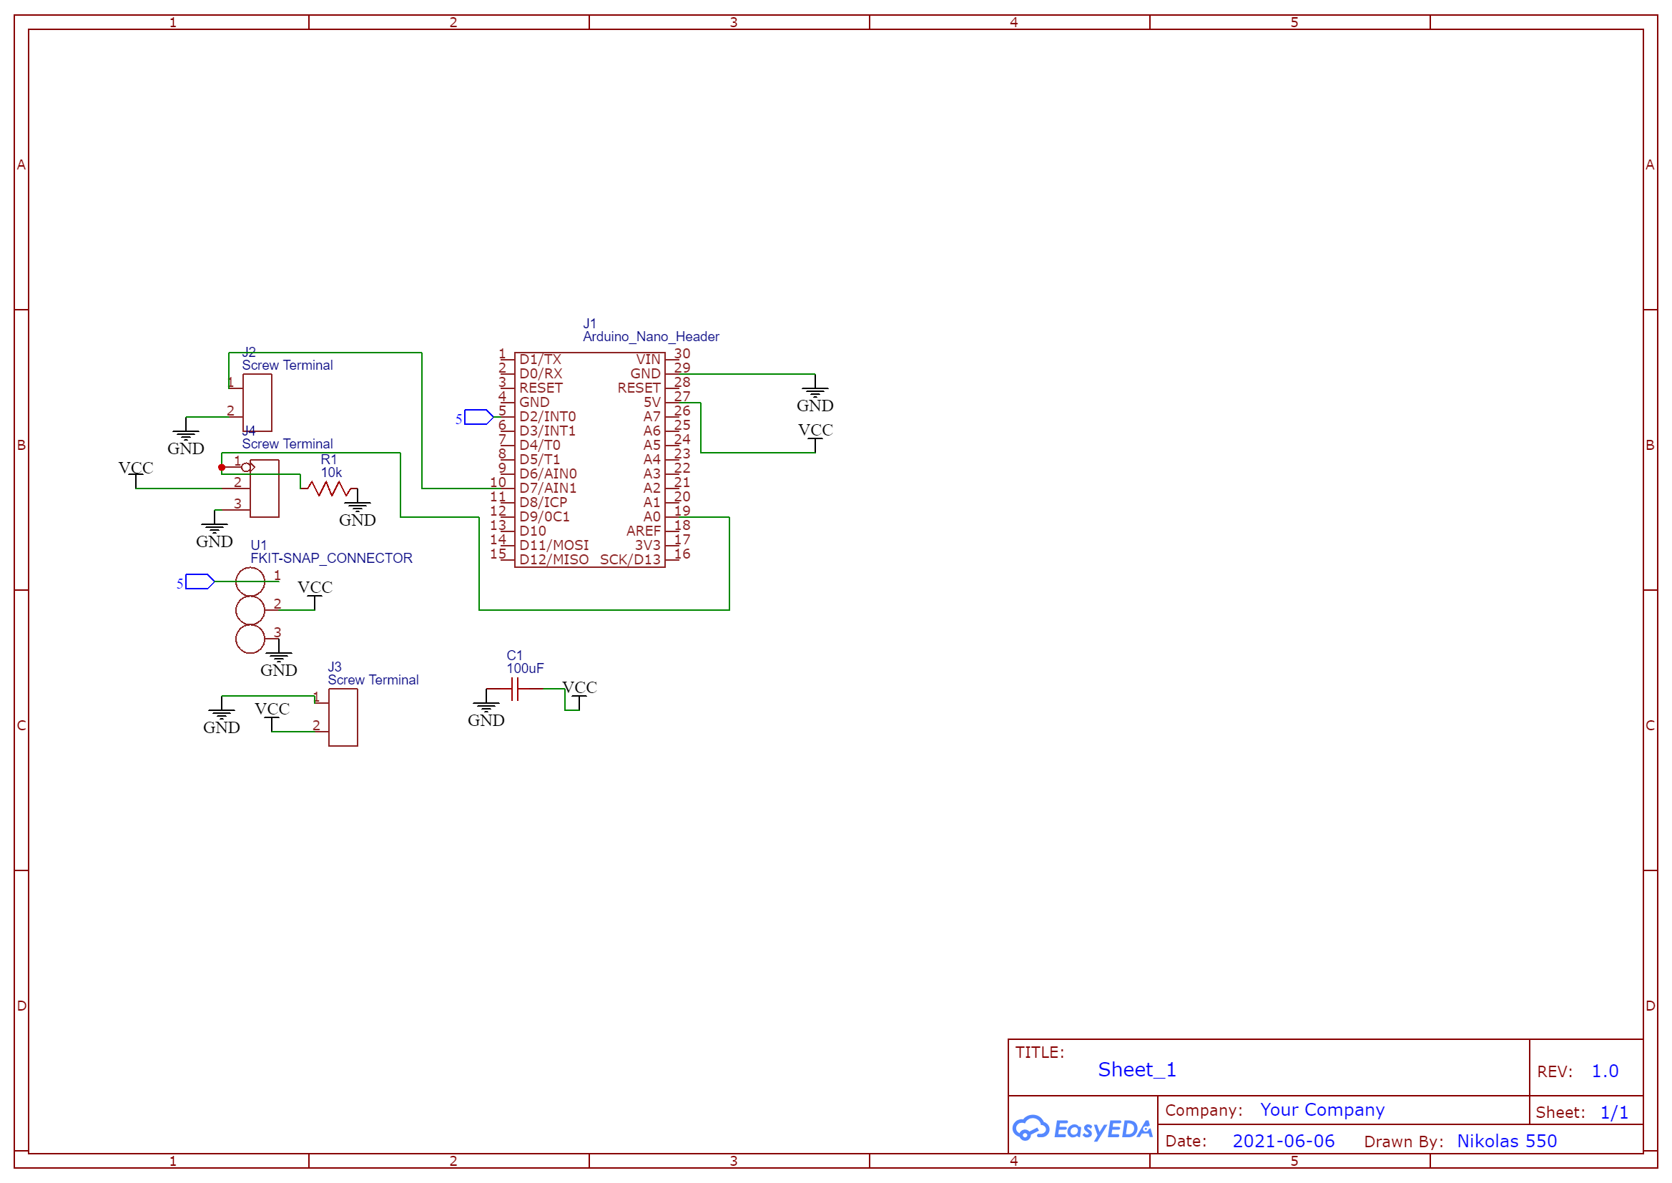Select the top circle of FKIT-SNAP_CONNECTOR
Image resolution: width=1672 pixels, height=1183 pixels.
pos(250,582)
